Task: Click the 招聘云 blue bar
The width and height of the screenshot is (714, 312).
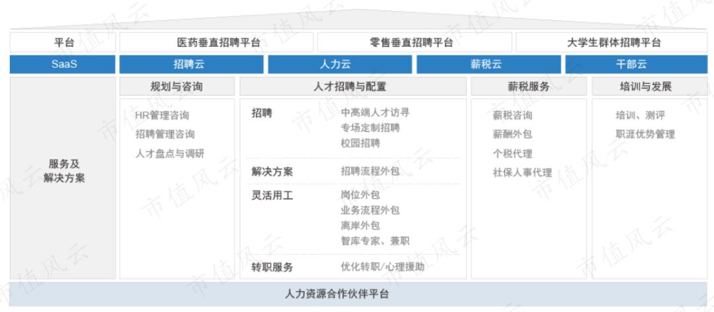Action: (192, 64)
